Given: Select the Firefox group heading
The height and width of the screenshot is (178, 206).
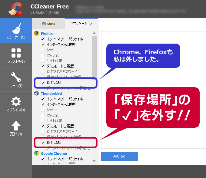Looking at the screenshot, I should (47, 34).
